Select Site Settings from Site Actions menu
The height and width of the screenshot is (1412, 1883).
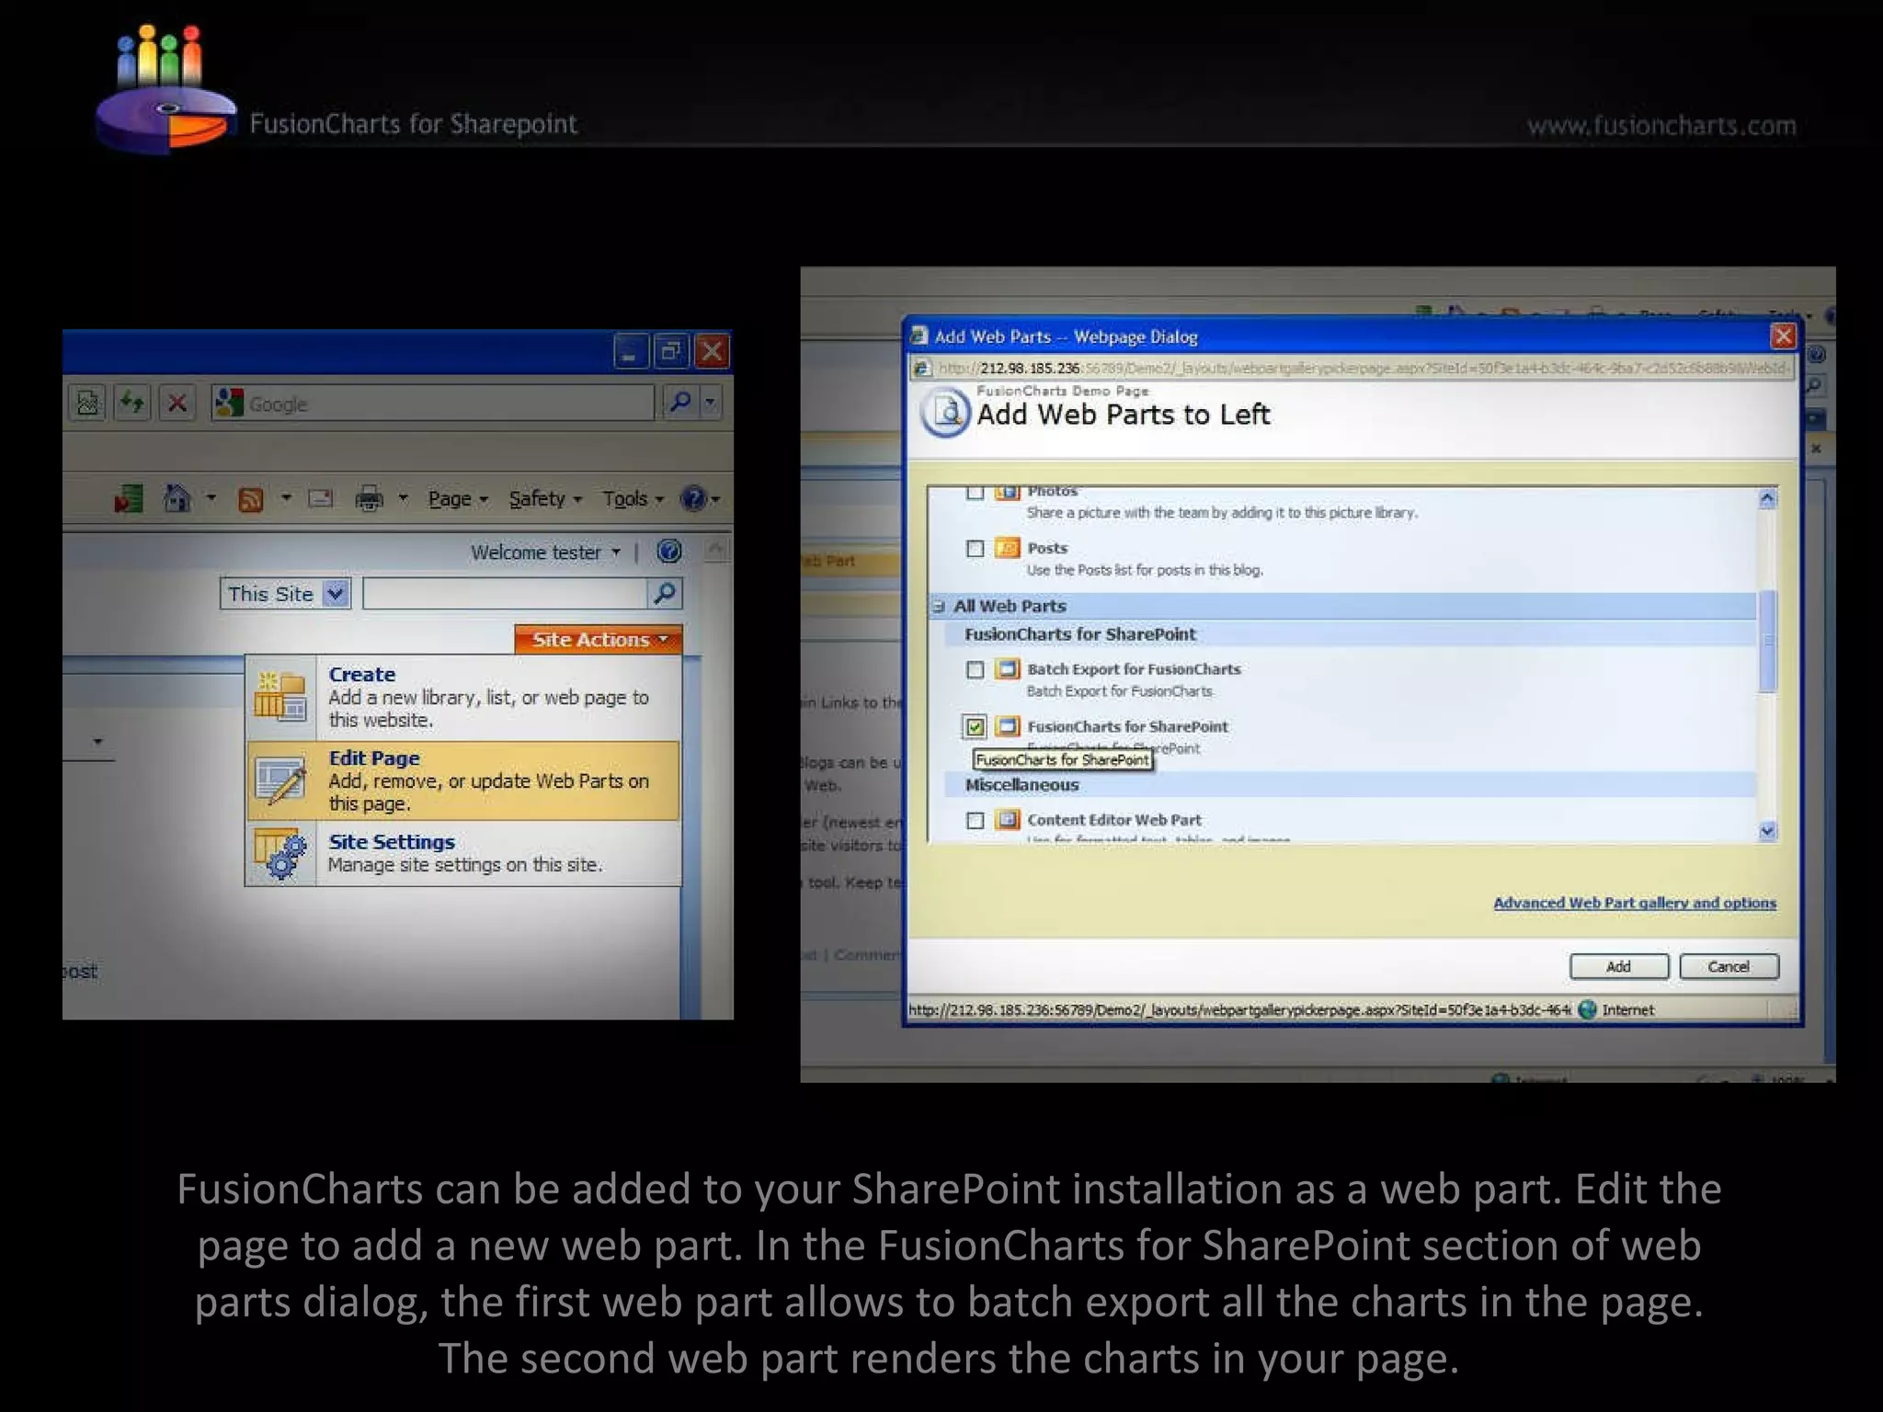tap(463, 854)
